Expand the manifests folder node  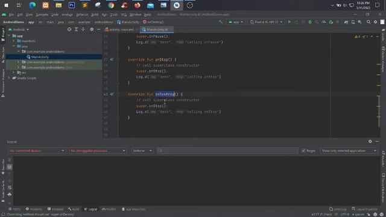point(14,41)
